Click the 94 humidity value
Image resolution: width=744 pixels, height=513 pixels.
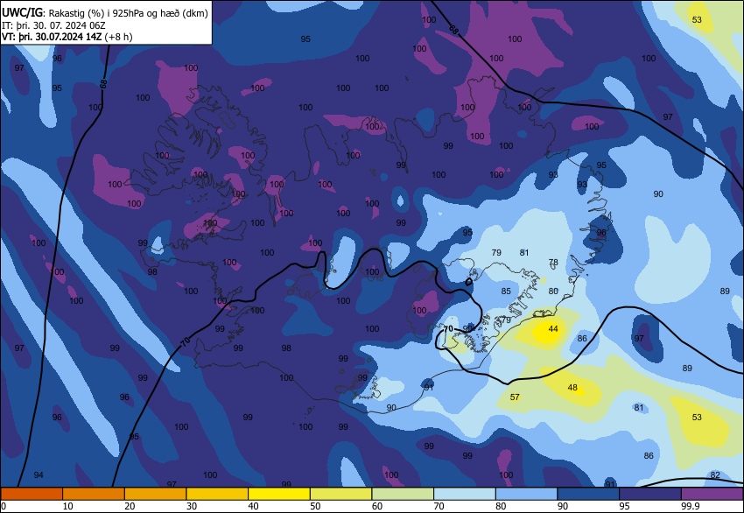[39, 474]
